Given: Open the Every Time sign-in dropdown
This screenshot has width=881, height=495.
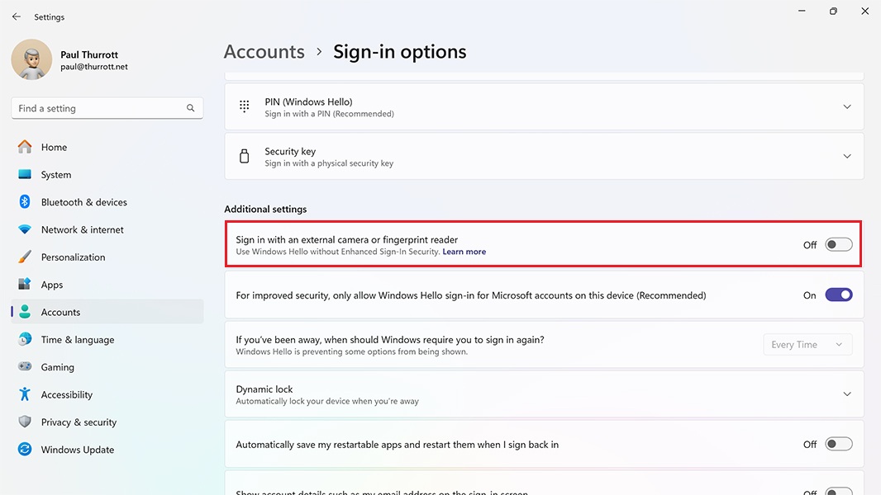Looking at the screenshot, I should pyautogui.click(x=807, y=345).
